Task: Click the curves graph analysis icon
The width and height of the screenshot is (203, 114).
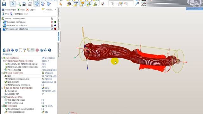Action: pyautogui.click(x=144, y=4)
